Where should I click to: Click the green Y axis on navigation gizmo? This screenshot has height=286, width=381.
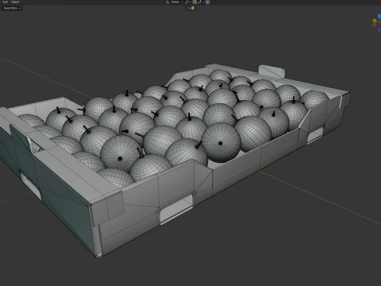coord(375,21)
